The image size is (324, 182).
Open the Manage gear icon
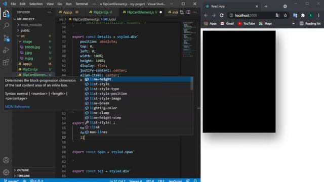point(6,172)
